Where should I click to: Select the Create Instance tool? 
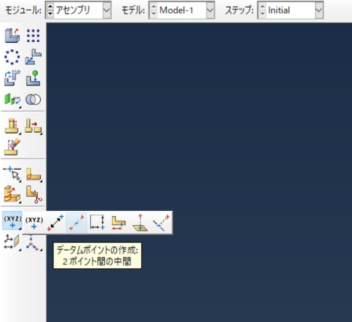pyautogui.click(x=13, y=36)
